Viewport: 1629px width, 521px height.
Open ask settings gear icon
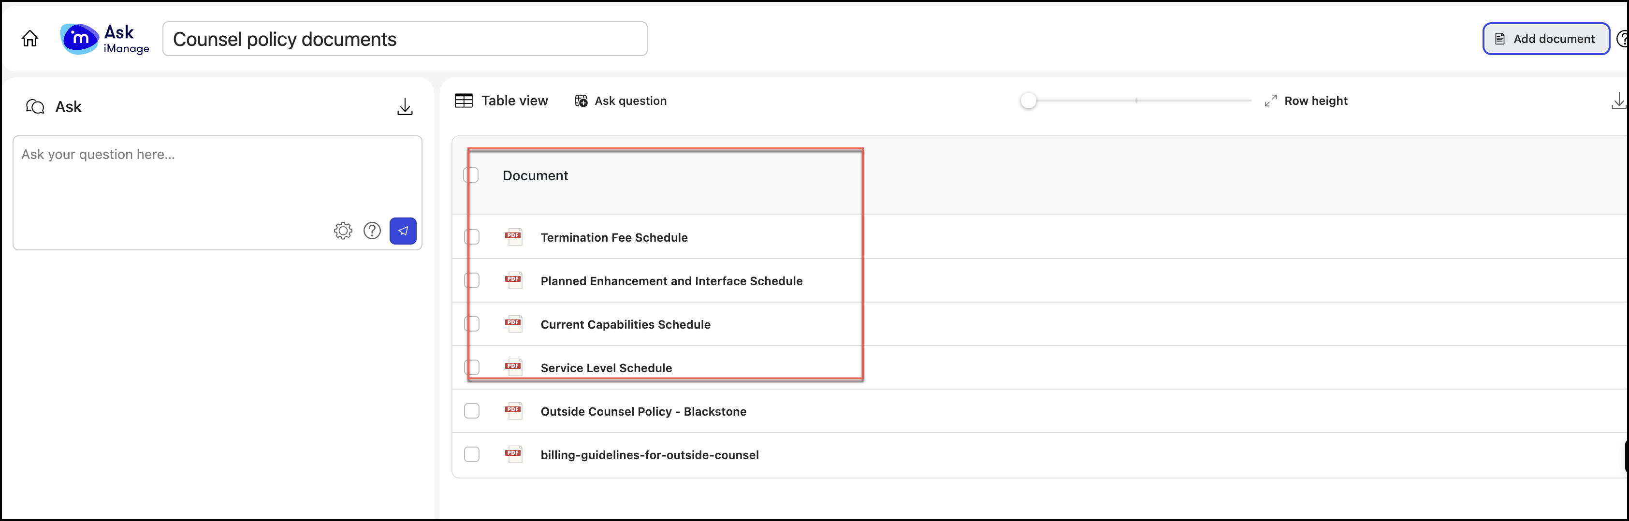[x=343, y=231]
